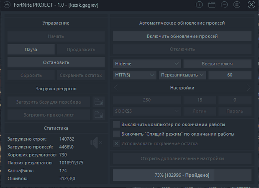Click the Настройки section header

pos(182,88)
